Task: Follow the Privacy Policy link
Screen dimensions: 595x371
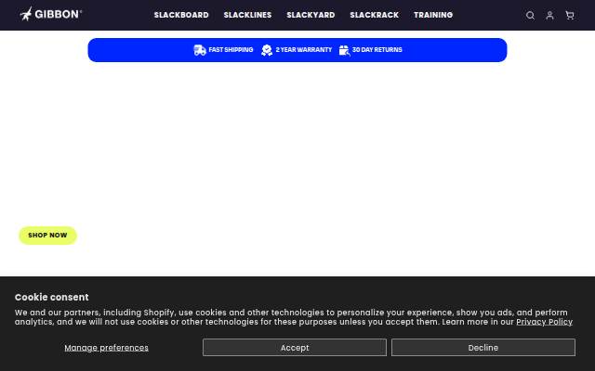Action: 544,322
